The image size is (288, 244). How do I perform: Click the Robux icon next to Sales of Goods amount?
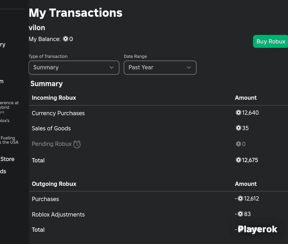pyautogui.click(x=238, y=128)
